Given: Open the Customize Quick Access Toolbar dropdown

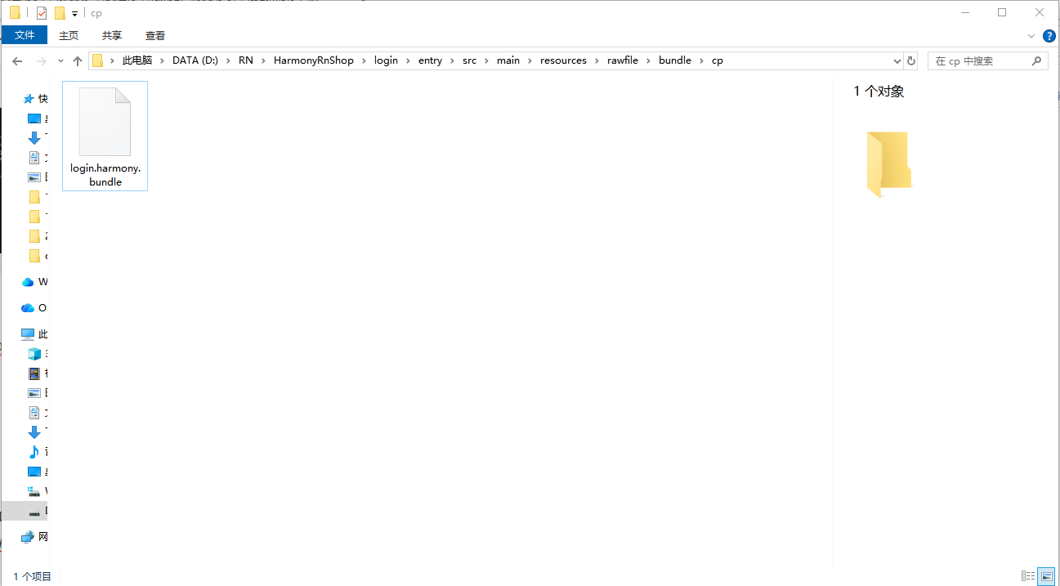Looking at the screenshot, I should click(74, 14).
